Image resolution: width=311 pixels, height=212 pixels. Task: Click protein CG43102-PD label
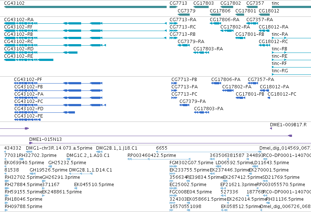(29, 109)
